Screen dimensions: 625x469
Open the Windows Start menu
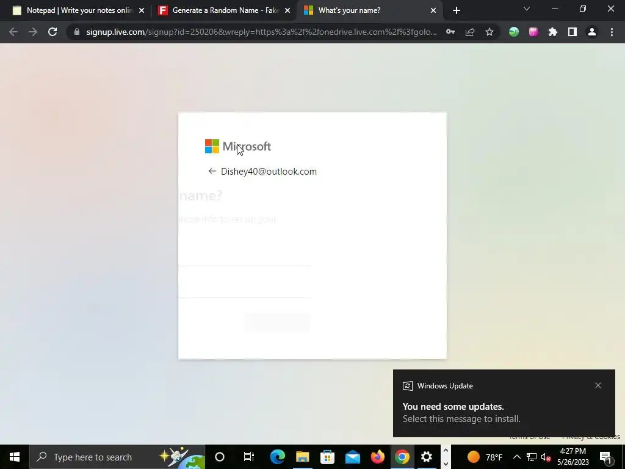pyautogui.click(x=15, y=457)
